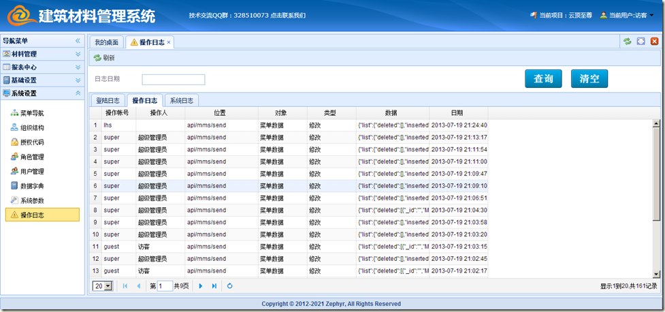Open the 当前用户 dropdown menu
This screenshot has height=312, width=665.
626,15
